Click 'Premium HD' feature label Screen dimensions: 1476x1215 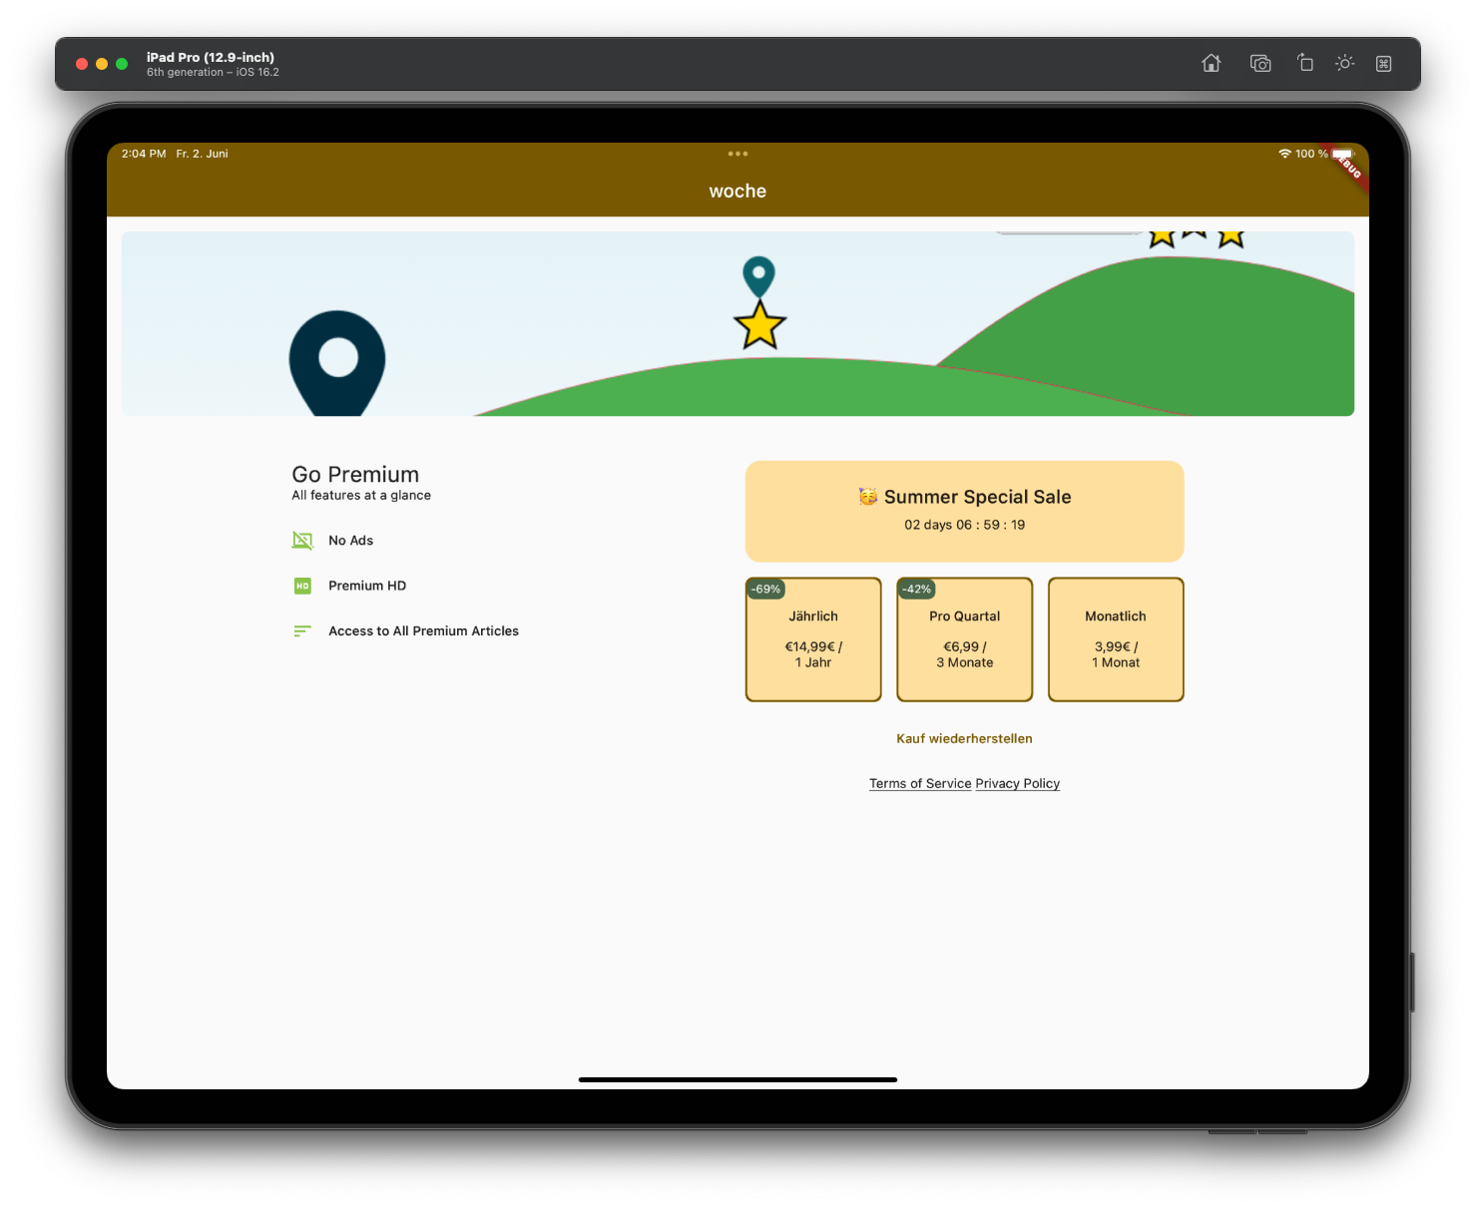tap(367, 586)
